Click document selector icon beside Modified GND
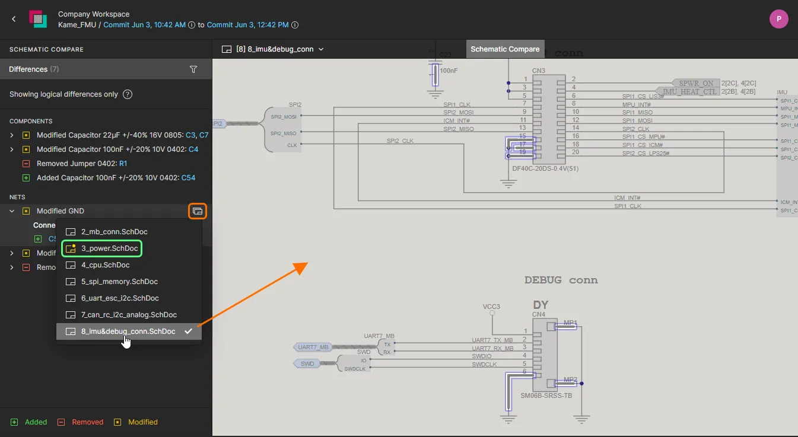Screen dimensions: 798x437 click(x=198, y=211)
